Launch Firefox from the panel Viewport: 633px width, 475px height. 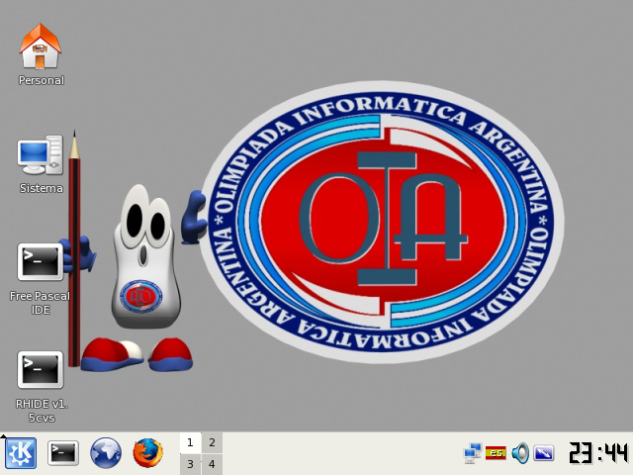tap(147, 453)
